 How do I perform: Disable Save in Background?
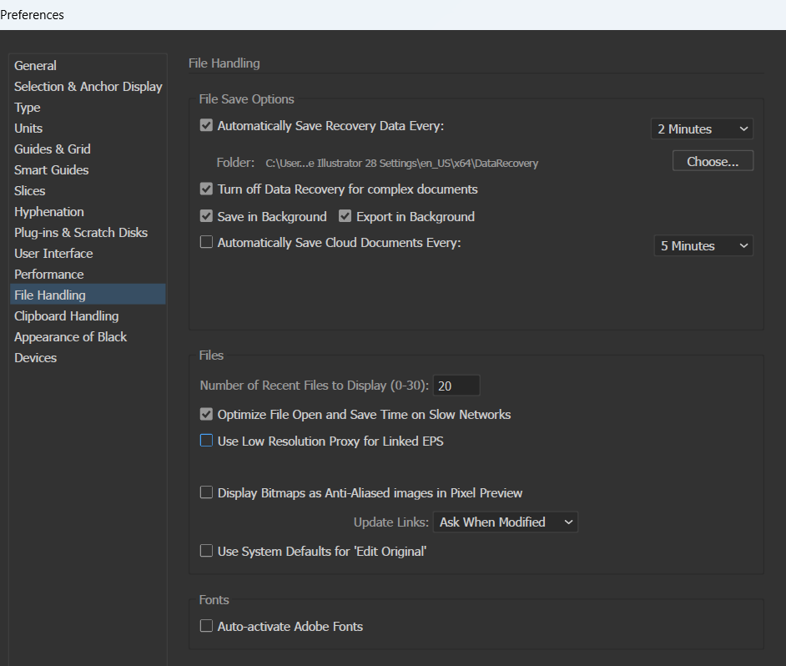pos(206,216)
